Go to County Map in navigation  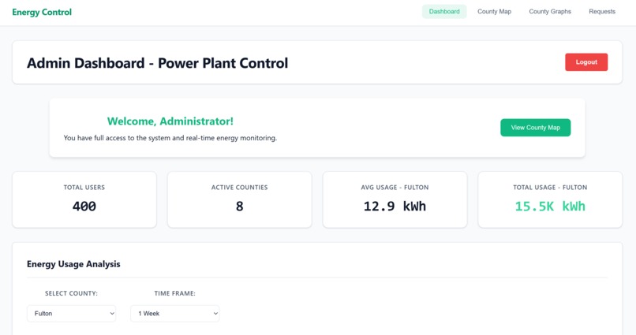click(494, 12)
